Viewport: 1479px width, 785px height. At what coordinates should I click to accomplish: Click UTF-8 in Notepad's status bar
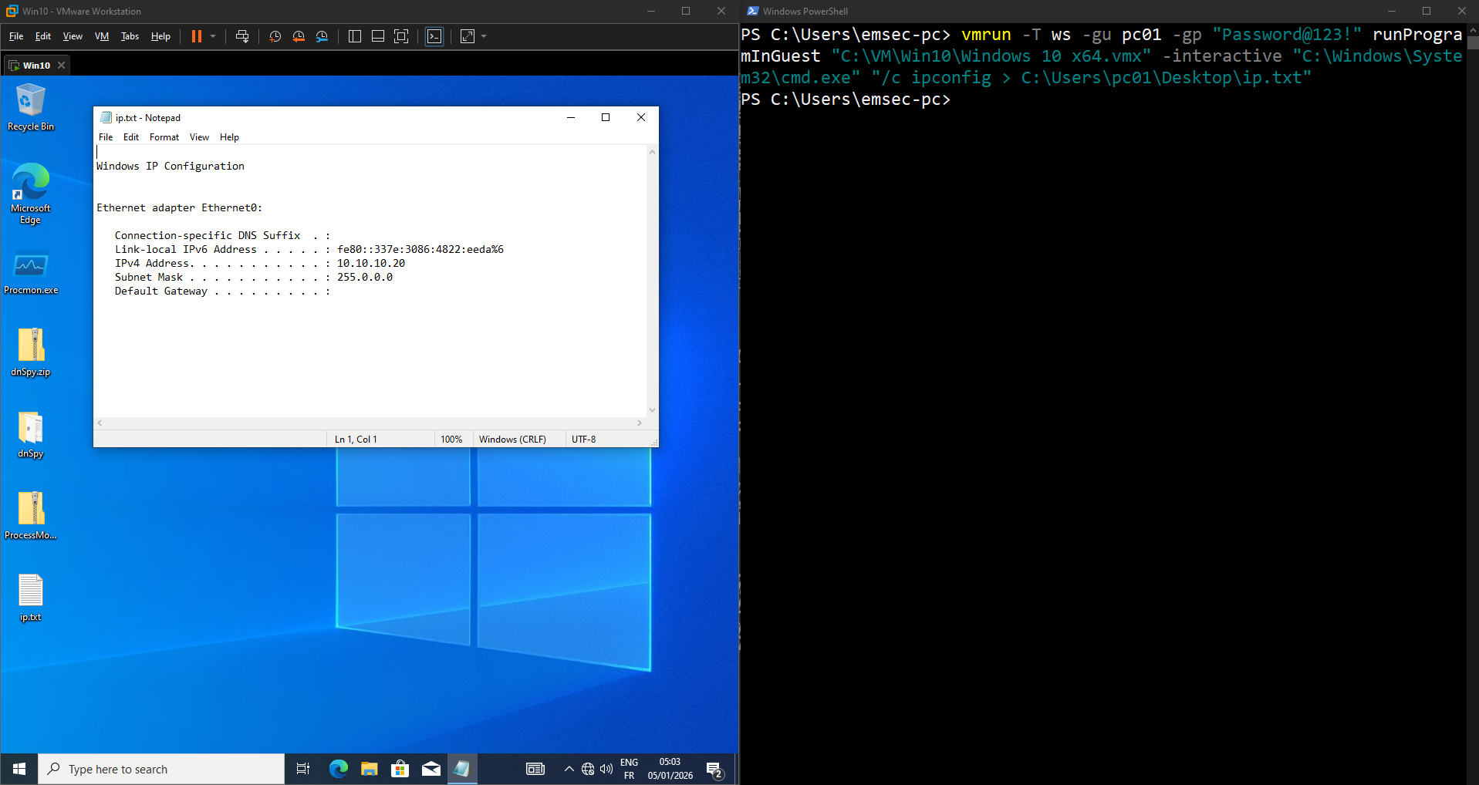coord(583,439)
